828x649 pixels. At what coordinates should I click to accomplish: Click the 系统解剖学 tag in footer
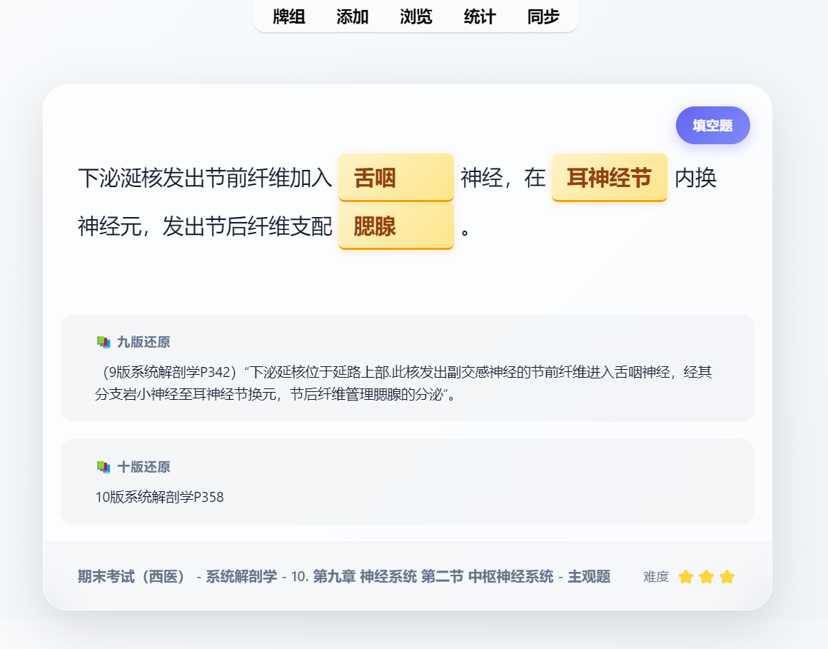(x=241, y=576)
